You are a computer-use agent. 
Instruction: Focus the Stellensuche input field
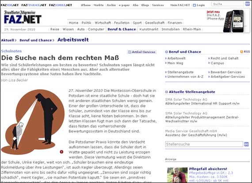(204, 144)
